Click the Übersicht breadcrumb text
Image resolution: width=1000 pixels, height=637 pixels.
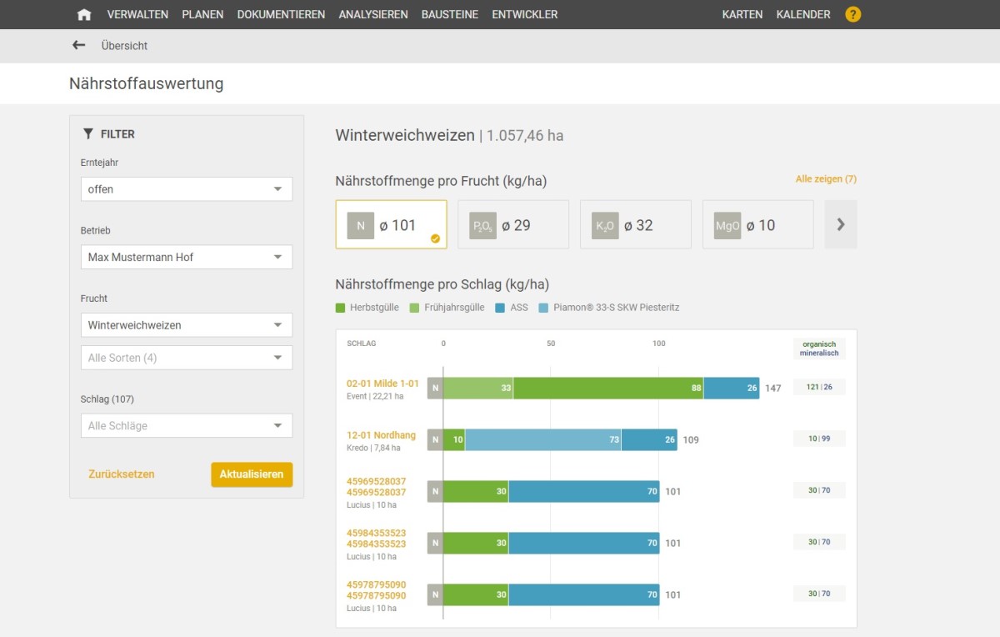[124, 46]
